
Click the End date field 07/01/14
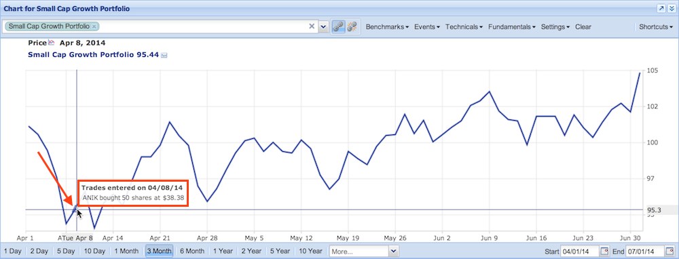(645, 252)
